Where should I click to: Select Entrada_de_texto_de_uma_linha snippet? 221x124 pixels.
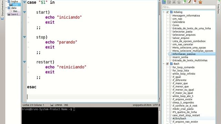pyautogui.click(x=191, y=28)
